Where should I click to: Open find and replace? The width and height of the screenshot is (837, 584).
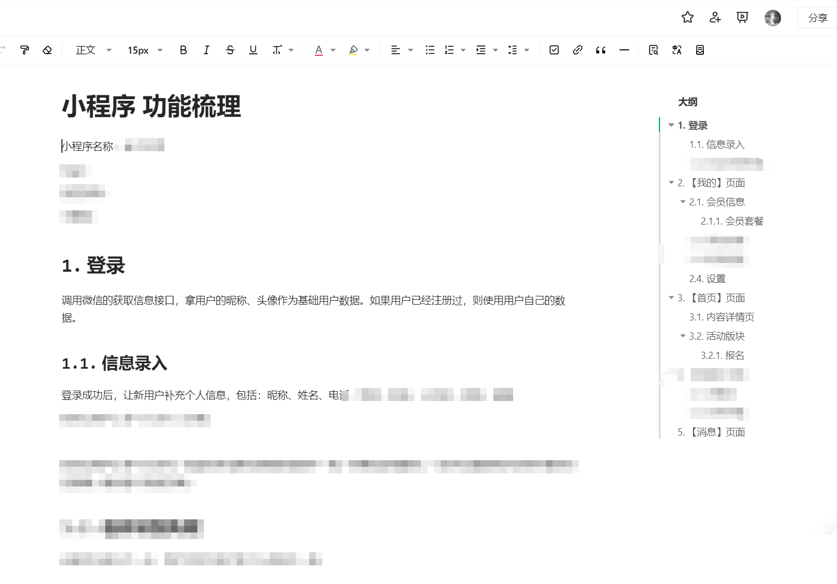coord(653,50)
